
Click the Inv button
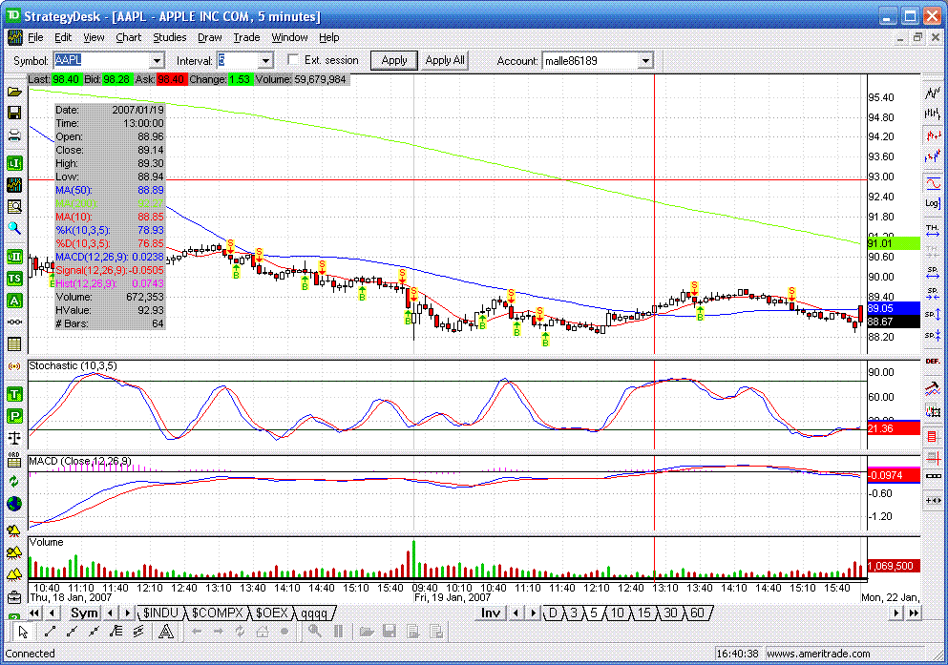pyautogui.click(x=491, y=613)
